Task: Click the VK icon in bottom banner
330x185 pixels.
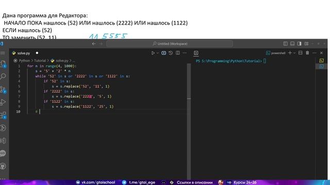Action: (78, 182)
